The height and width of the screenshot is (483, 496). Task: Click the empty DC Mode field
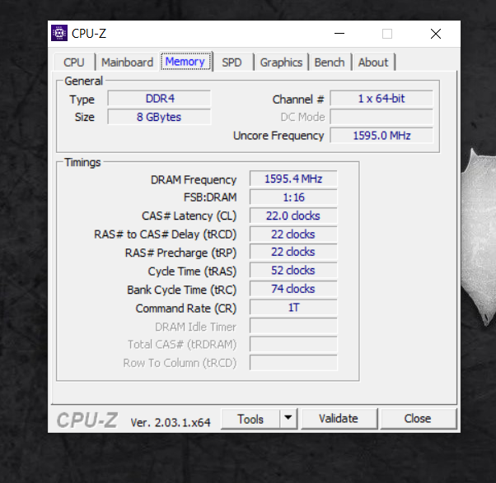pyautogui.click(x=381, y=117)
